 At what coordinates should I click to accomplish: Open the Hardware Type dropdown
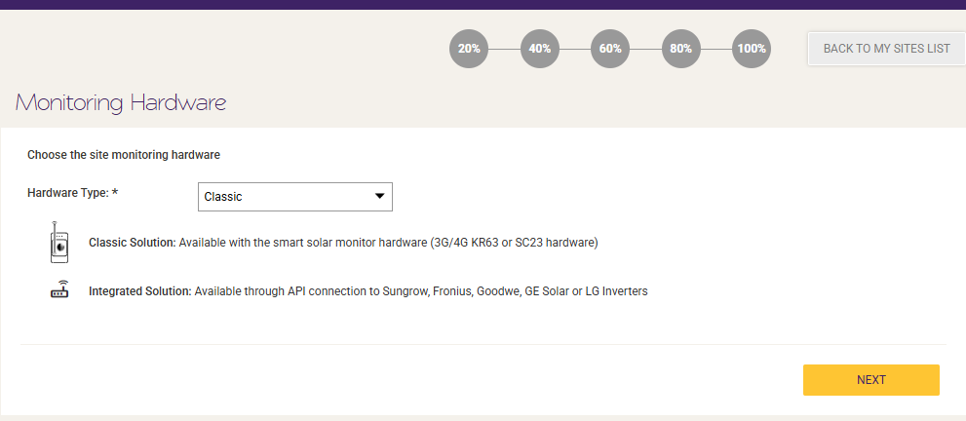[x=295, y=197]
